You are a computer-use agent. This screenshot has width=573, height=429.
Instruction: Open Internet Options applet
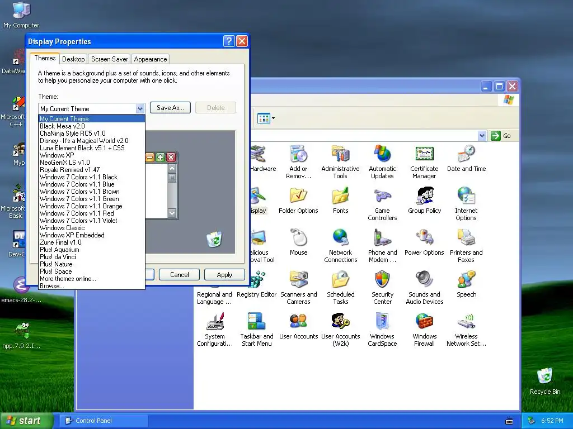coord(466,203)
